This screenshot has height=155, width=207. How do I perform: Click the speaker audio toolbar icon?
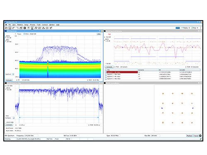click(47, 28)
